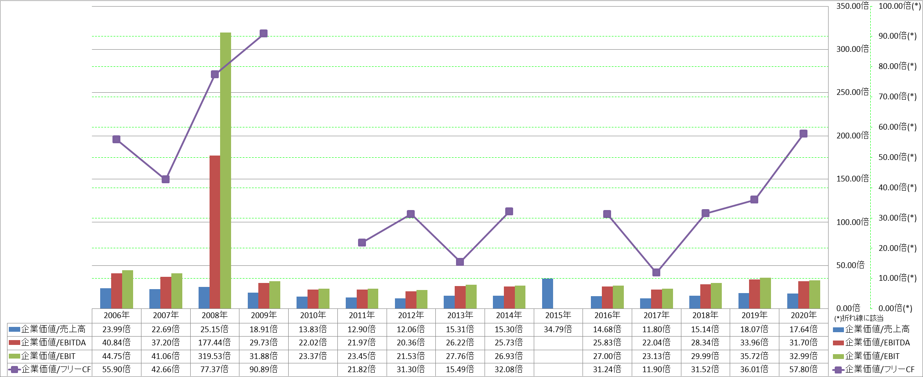Select the 2012年 free CF line marker

411,214
